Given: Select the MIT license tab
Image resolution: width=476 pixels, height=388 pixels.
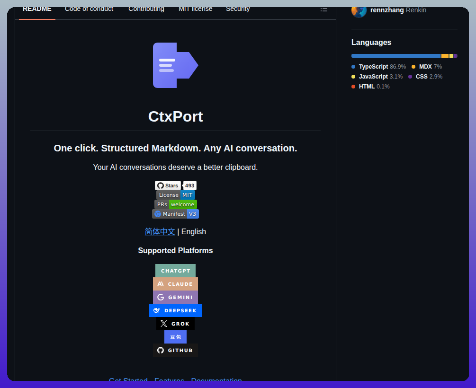Looking at the screenshot, I should [196, 10].
